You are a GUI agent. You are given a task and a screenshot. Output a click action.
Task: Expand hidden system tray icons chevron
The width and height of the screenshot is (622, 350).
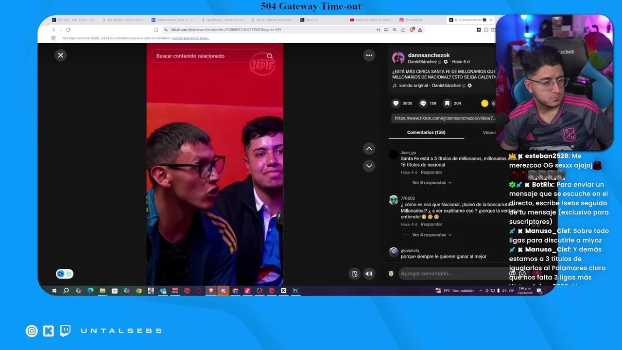[481, 291]
